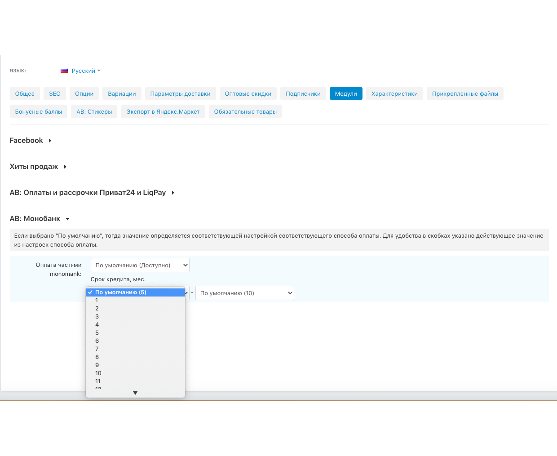
Task: Switch to the Общее tab
Action: 25,93
